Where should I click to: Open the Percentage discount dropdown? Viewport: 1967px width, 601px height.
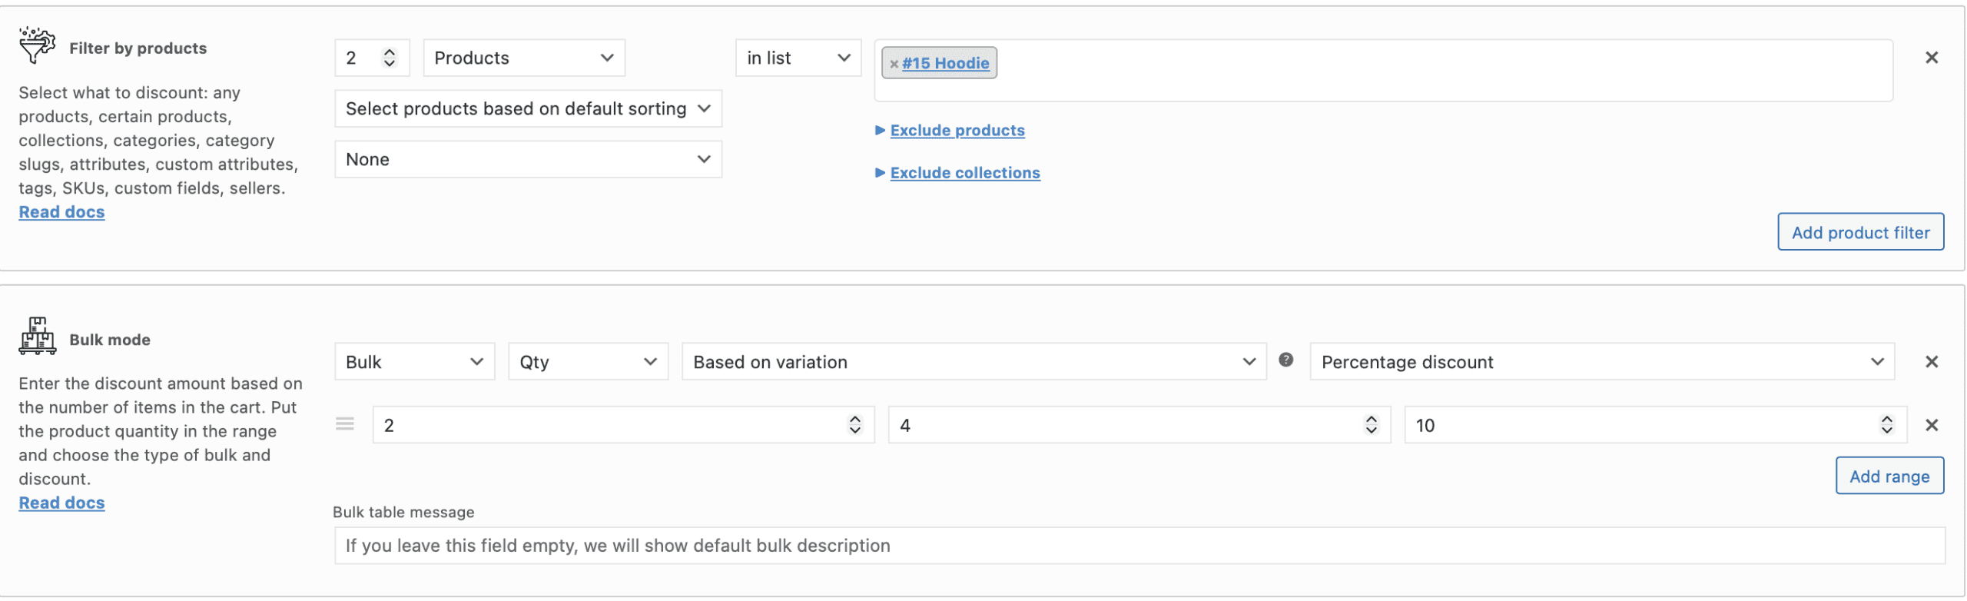pos(1602,362)
